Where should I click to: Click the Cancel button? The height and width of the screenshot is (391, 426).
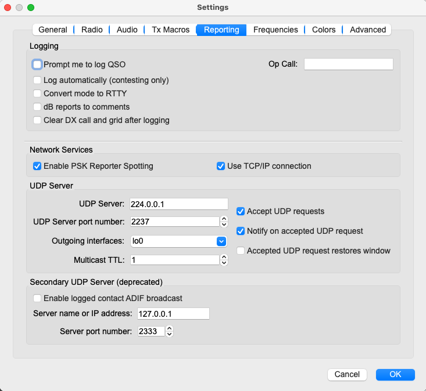(347, 374)
